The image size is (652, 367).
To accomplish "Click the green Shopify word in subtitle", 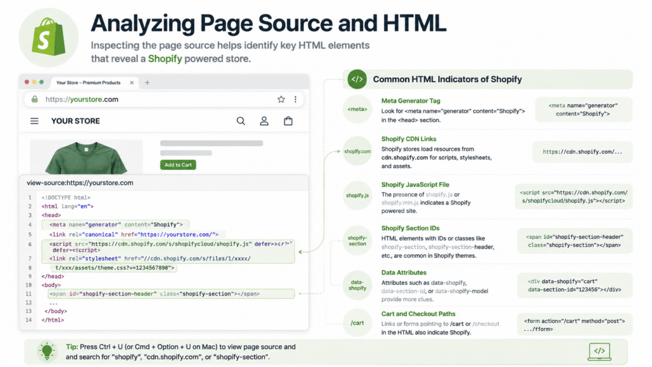I will (165, 59).
